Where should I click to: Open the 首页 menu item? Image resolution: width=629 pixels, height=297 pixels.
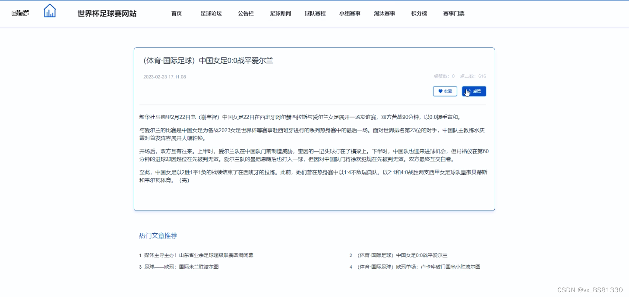[177, 13]
